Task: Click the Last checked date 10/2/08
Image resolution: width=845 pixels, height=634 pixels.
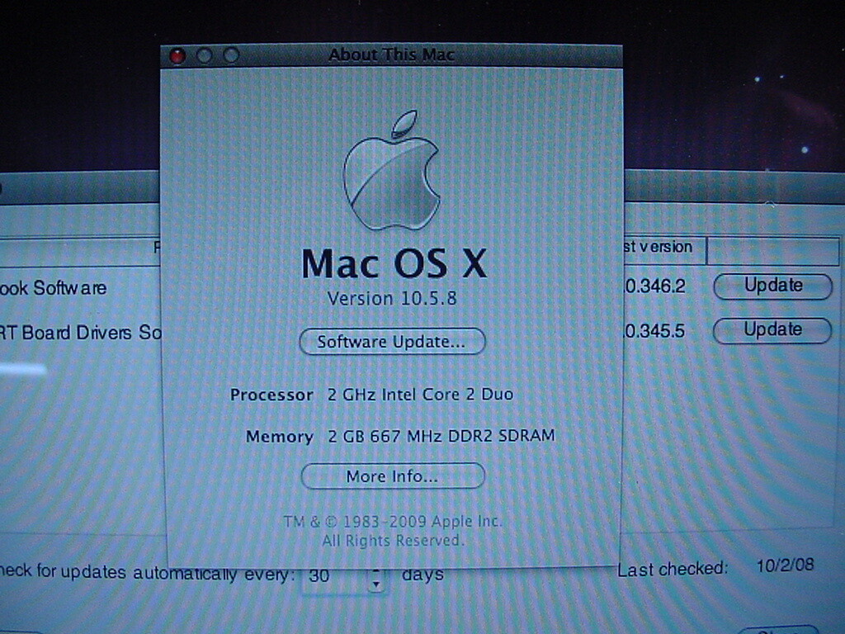Action: (x=786, y=565)
